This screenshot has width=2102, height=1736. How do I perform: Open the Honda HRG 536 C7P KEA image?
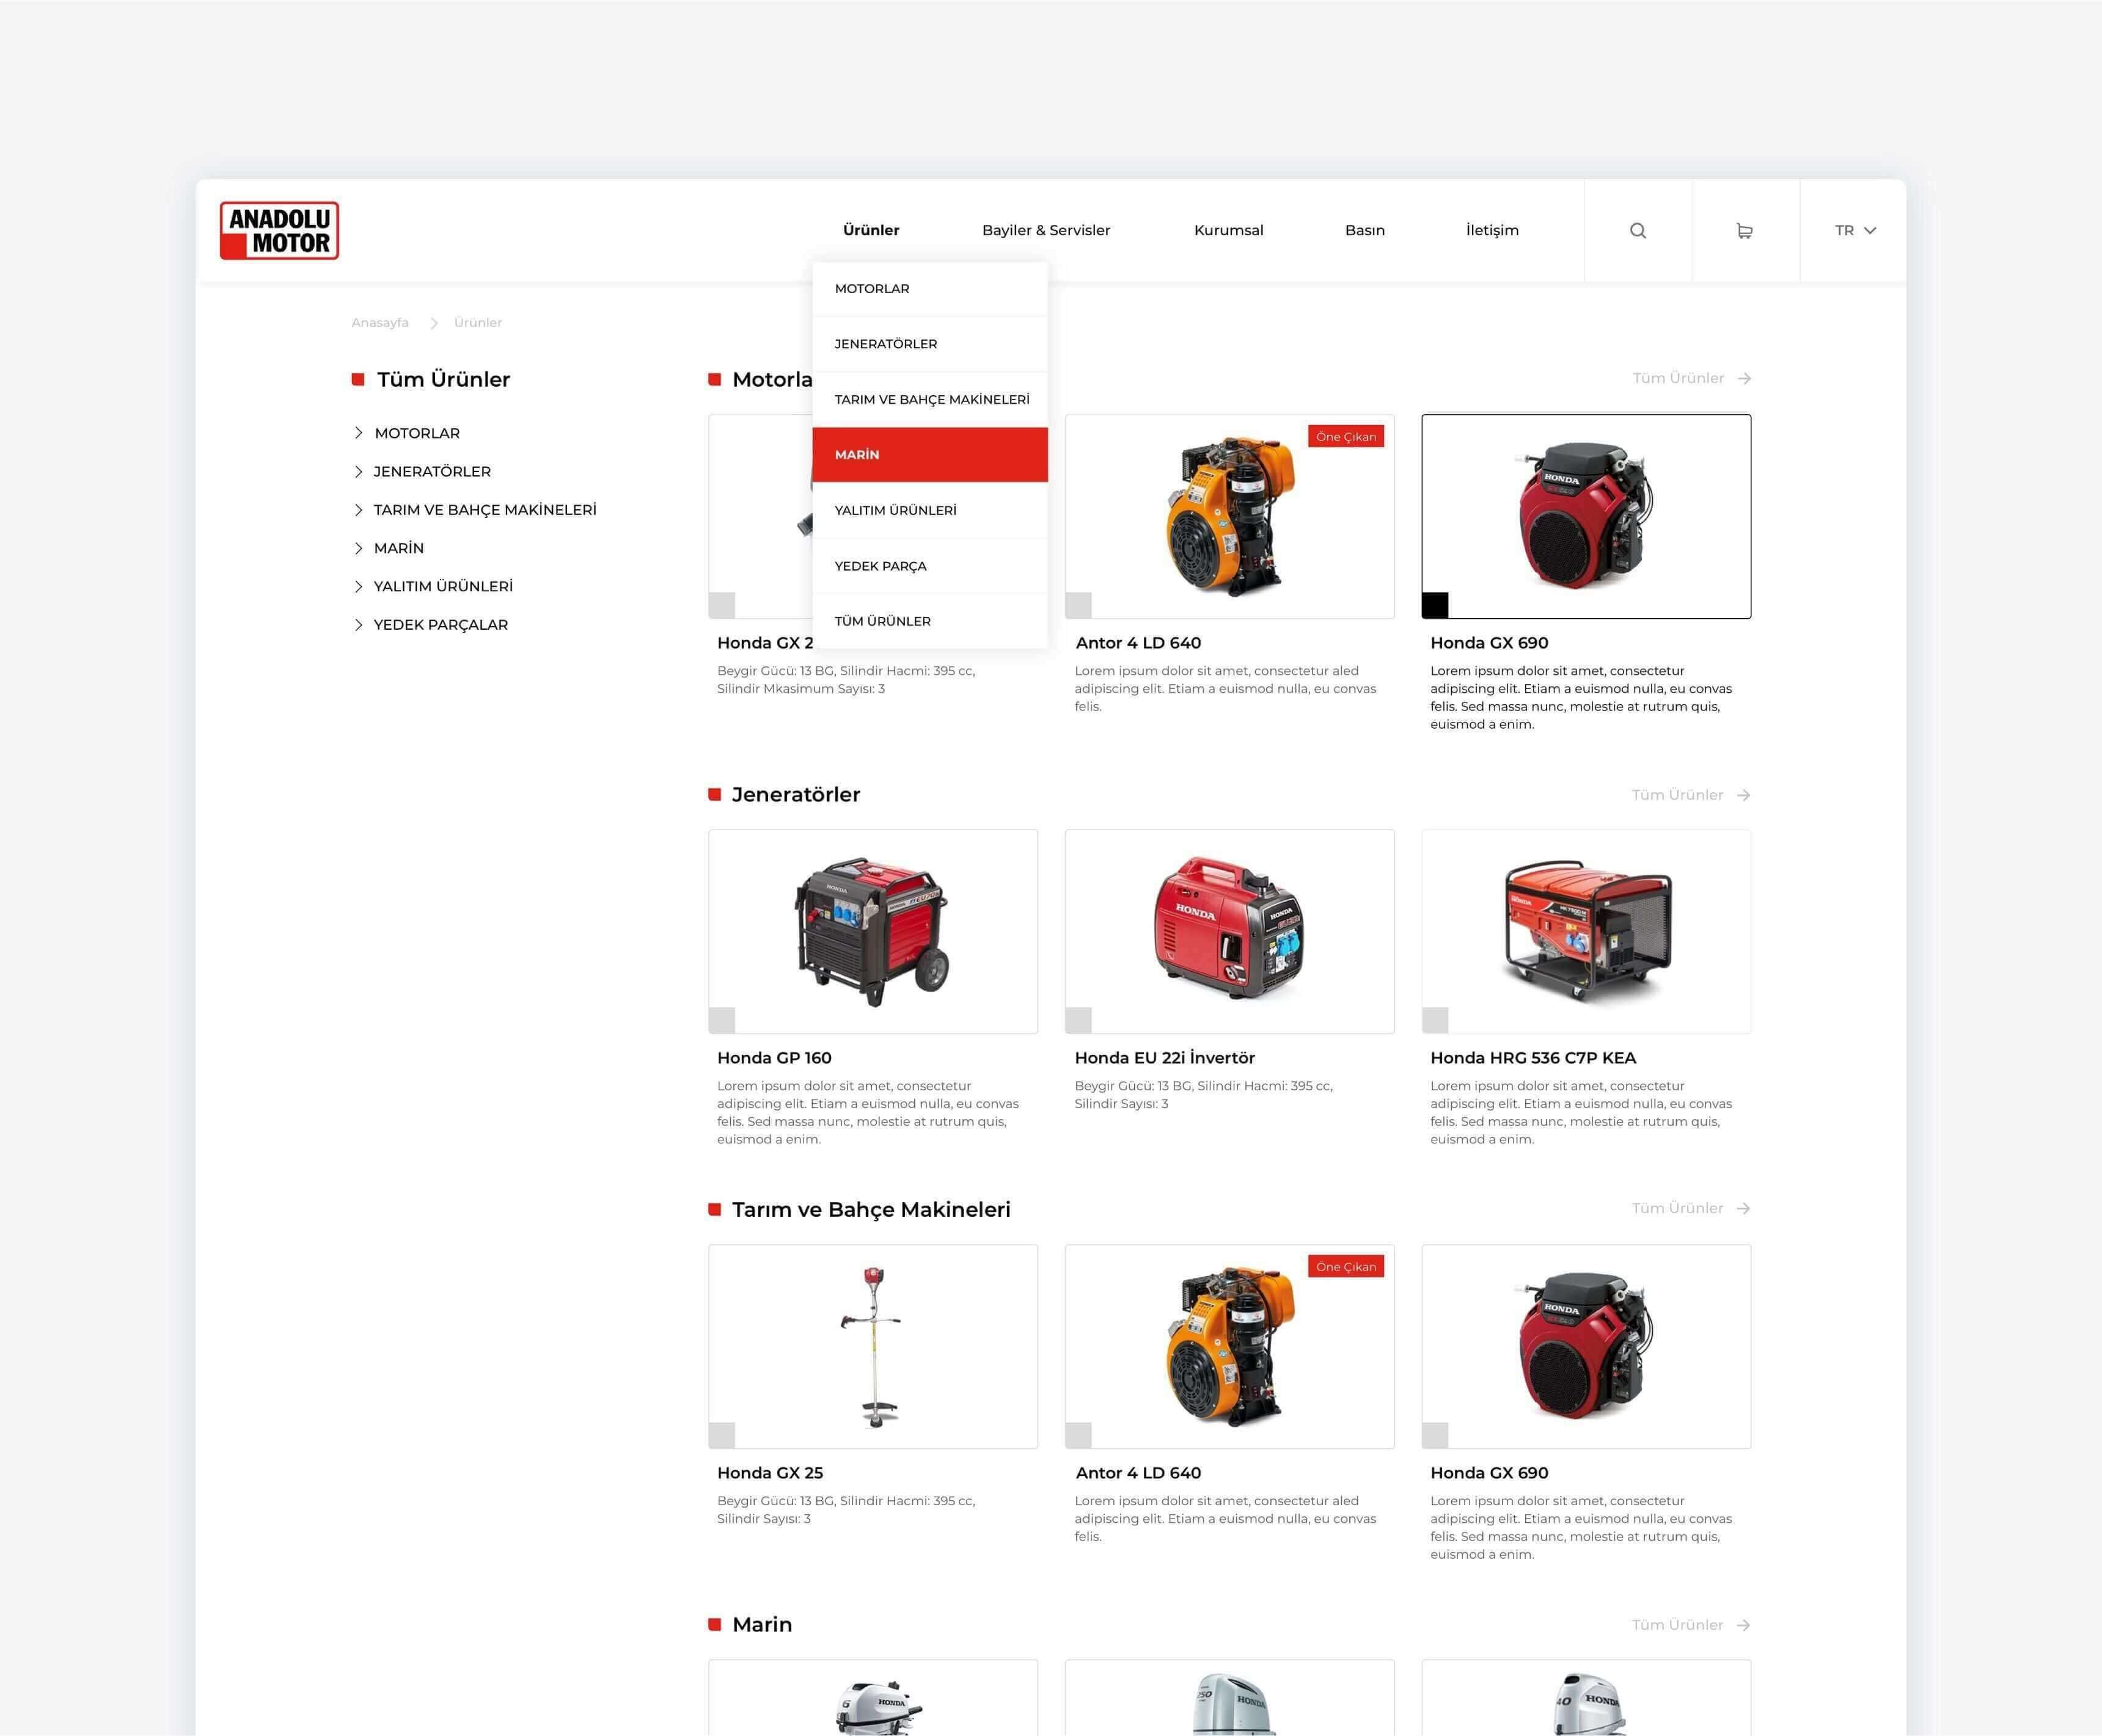pyautogui.click(x=1587, y=931)
